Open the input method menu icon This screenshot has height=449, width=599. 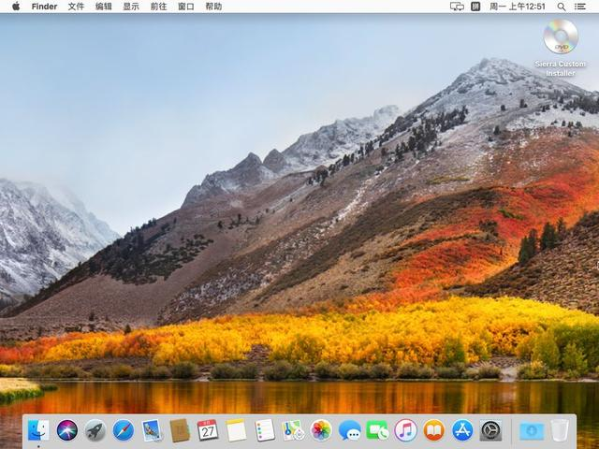[475, 7]
